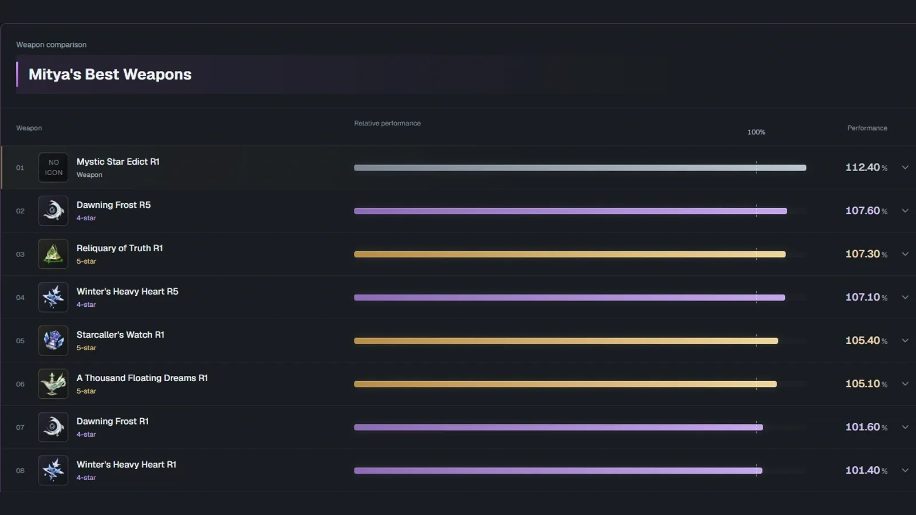
Task: Select the 'Dawning Frost R1' weapon name
Action: [113, 421]
